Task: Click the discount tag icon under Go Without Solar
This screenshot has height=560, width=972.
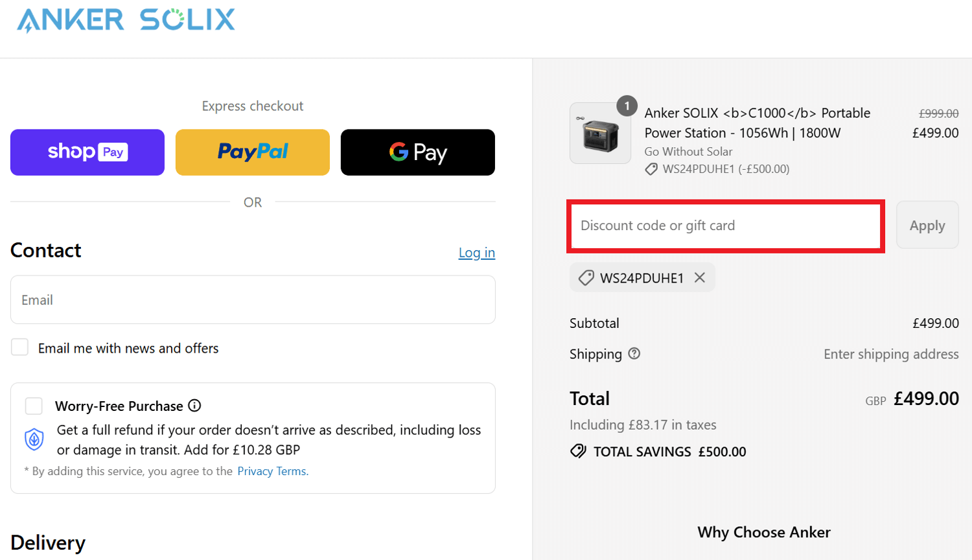Action: click(x=651, y=169)
